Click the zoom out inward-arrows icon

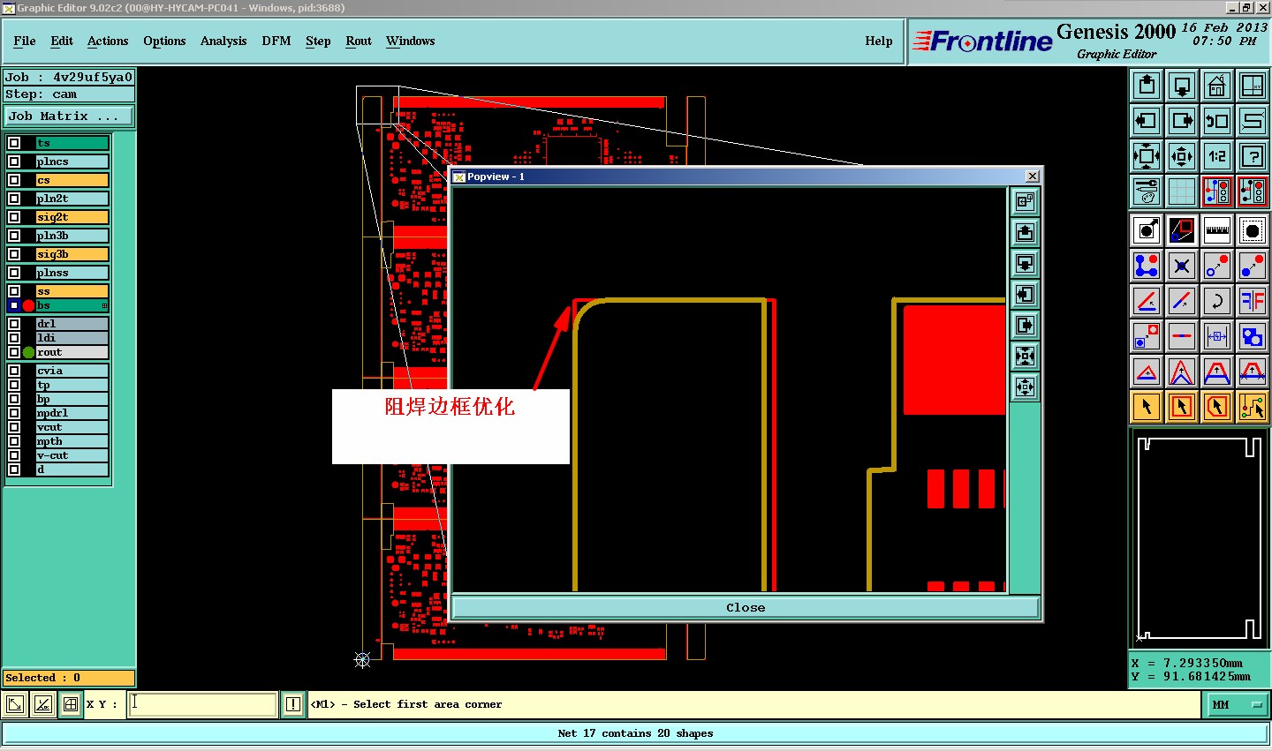(x=1182, y=156)
